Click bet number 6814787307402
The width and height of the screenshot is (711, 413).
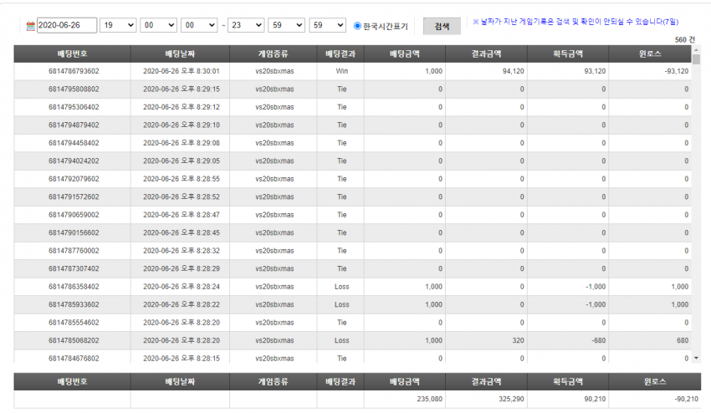click(x=74, y=269)
